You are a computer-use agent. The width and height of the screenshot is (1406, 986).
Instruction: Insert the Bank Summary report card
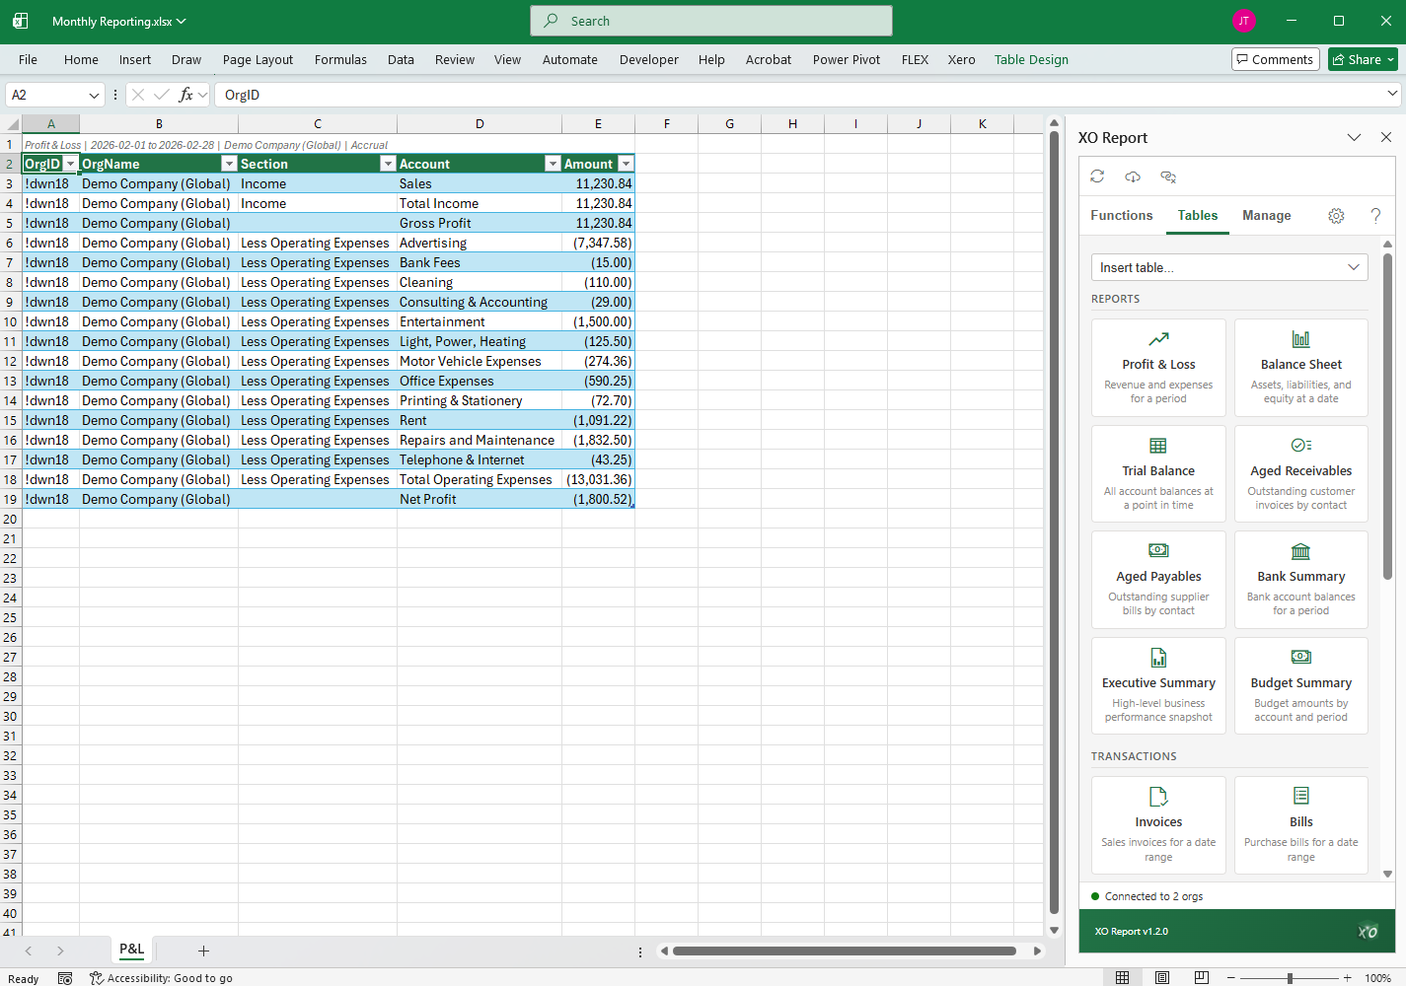pyautogui.click(x=1301, y=580)
